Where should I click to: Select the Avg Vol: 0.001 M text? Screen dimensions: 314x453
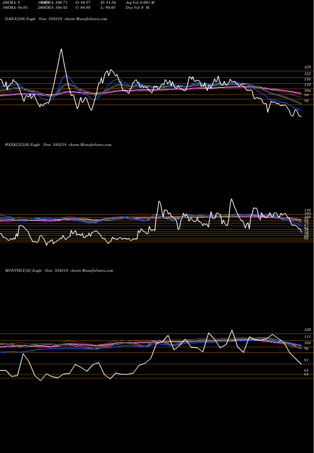140,3
